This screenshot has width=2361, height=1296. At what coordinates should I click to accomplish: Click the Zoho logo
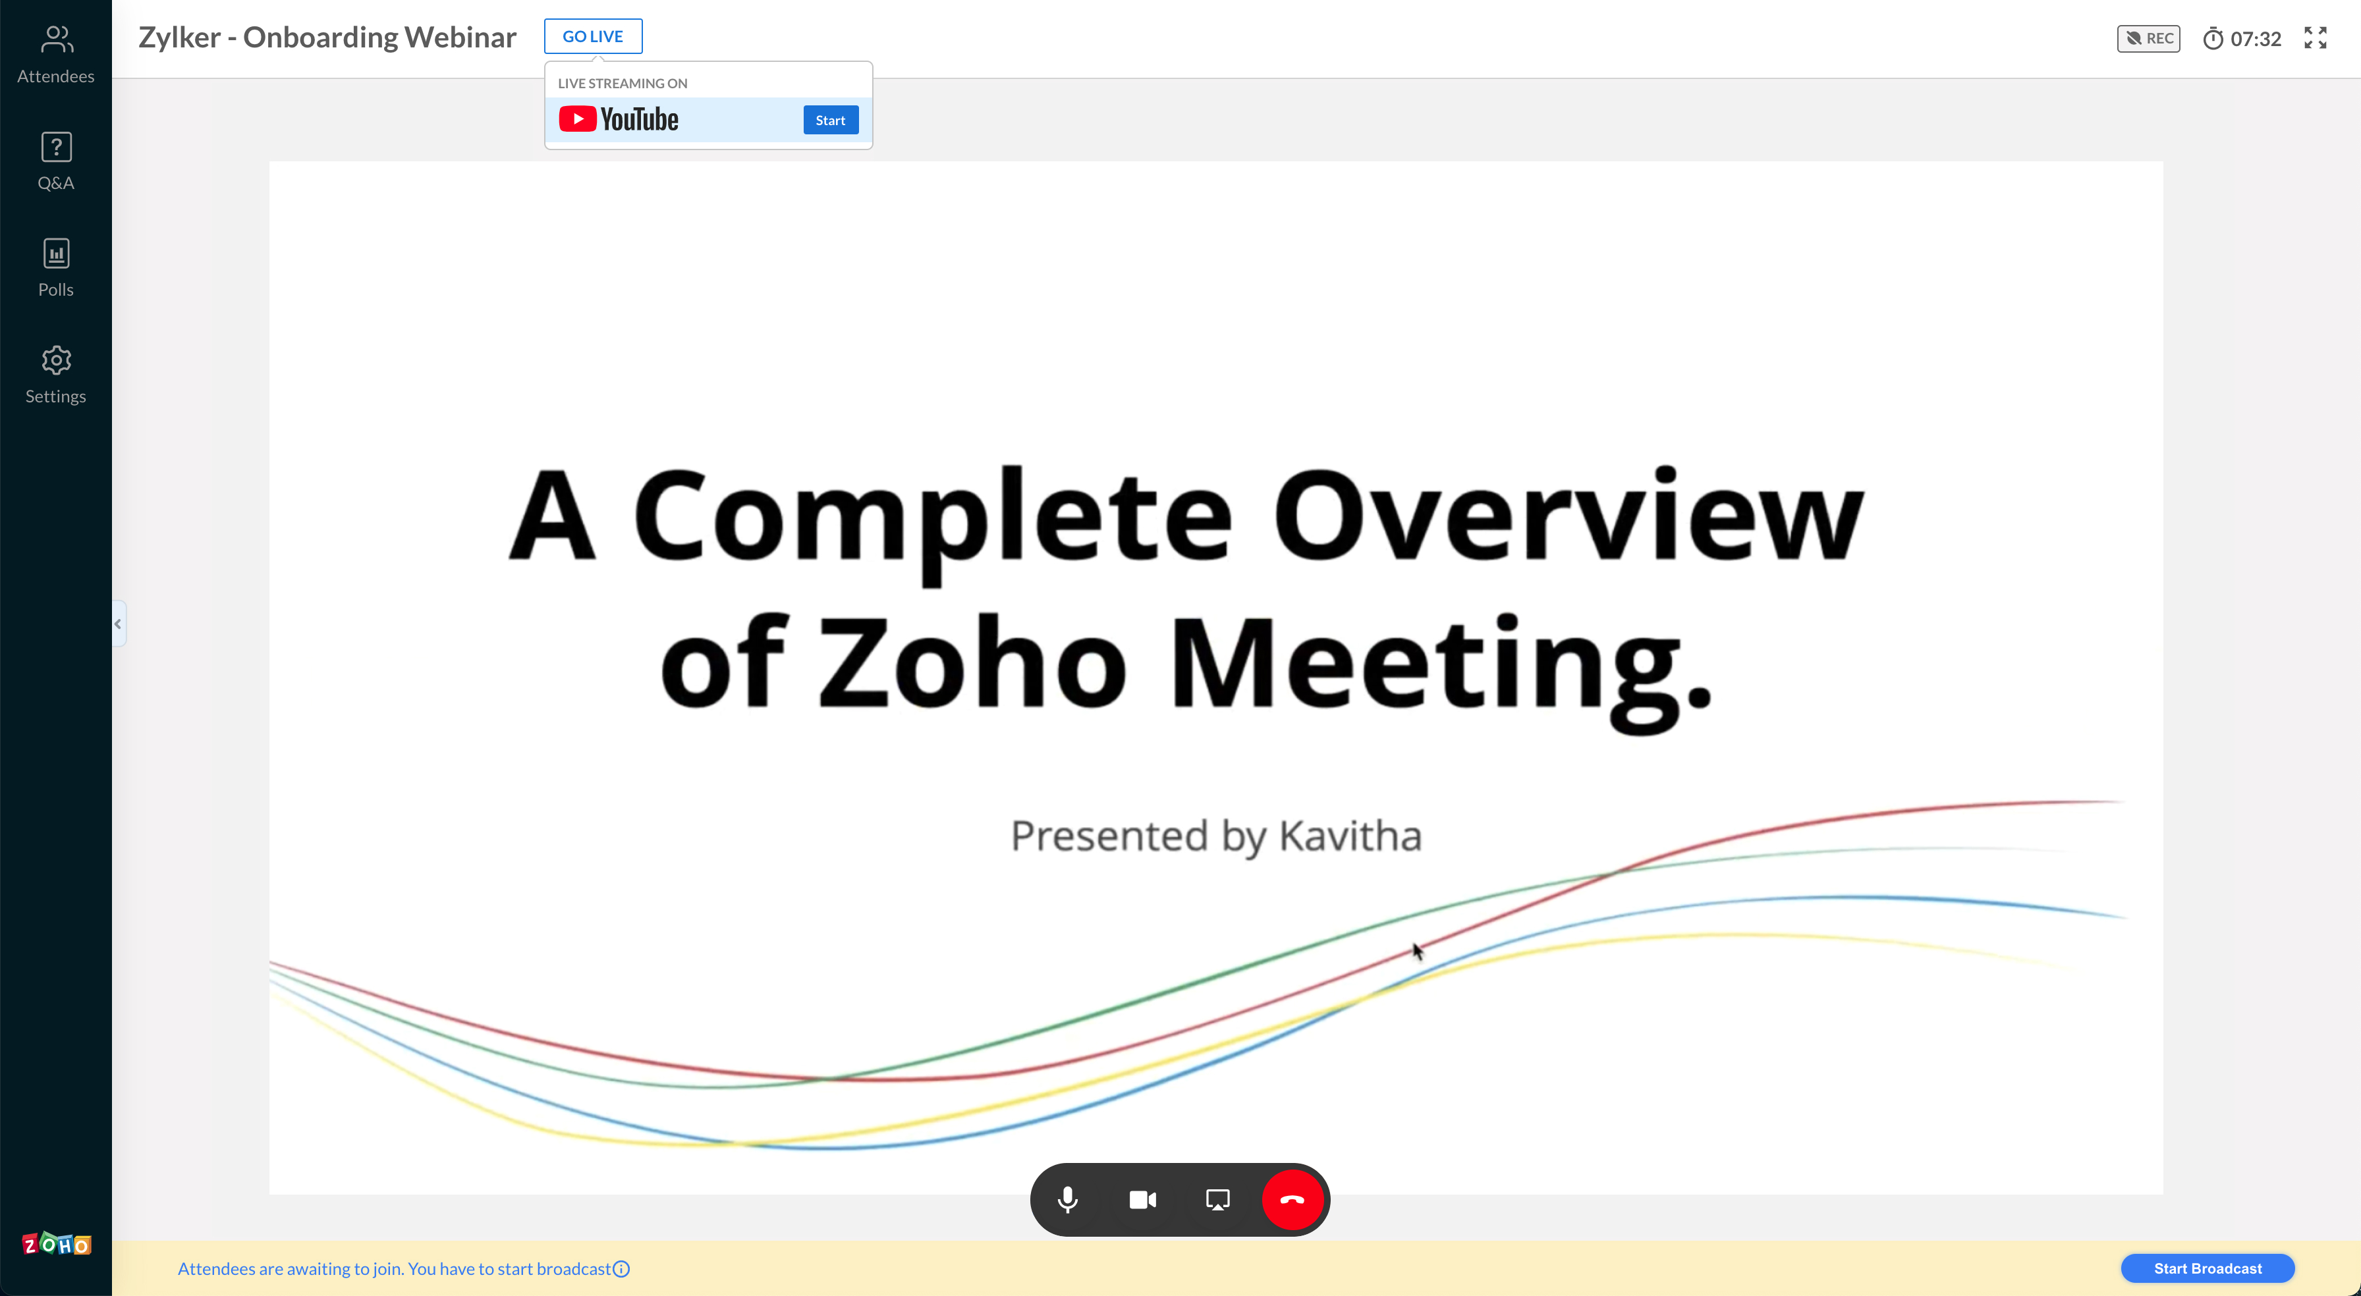56,1244
